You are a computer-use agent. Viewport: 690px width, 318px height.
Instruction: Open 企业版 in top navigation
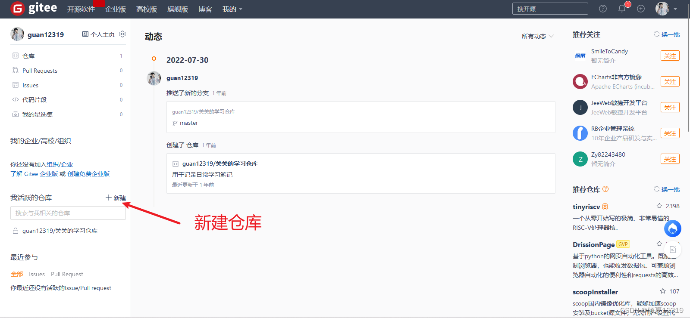[x=116, y=9]
